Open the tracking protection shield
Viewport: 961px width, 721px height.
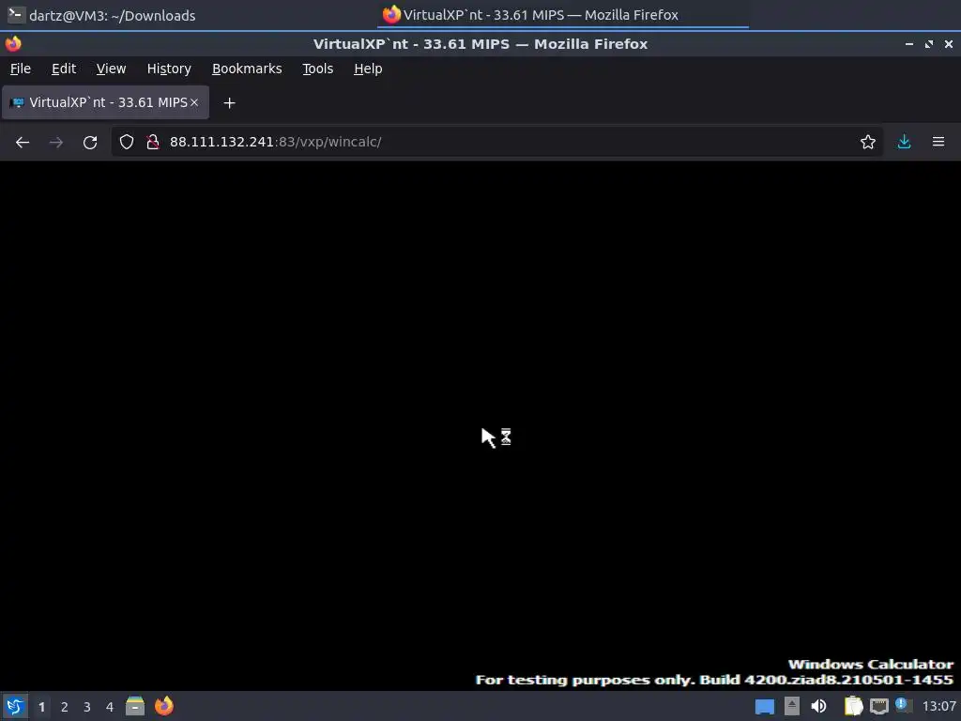[x=127, y=143]
